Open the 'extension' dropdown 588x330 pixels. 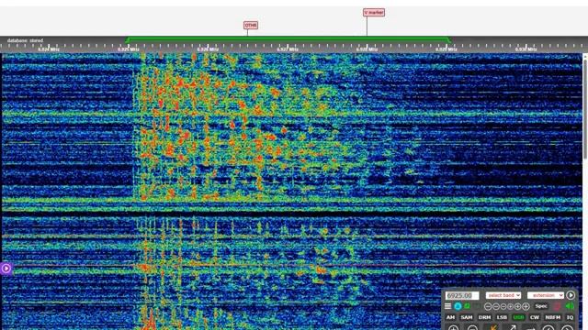(x=546, y=295)
